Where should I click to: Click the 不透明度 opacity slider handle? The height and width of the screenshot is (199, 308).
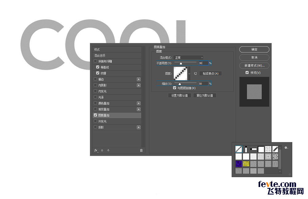[x=181, y=63]
